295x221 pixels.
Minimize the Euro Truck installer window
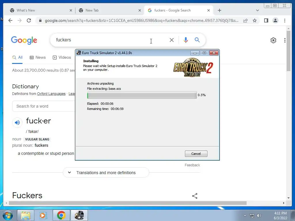coord(195,53)
